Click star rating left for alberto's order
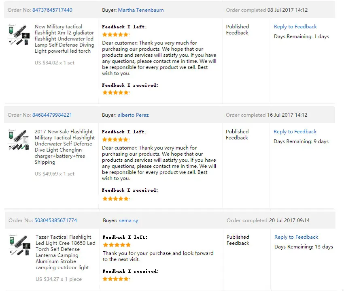 click(x=116, y=139)
